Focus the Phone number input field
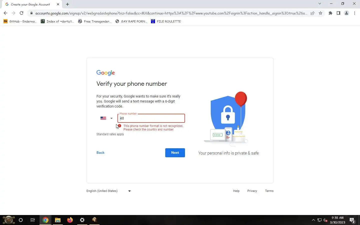This screenshot has width=360, height=225. (151, 118)
